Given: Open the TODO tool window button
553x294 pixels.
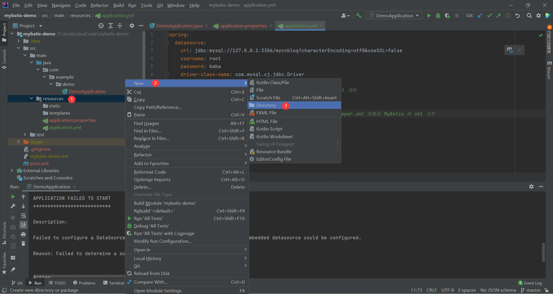Looking at the screenshot, I should point(57,283).
